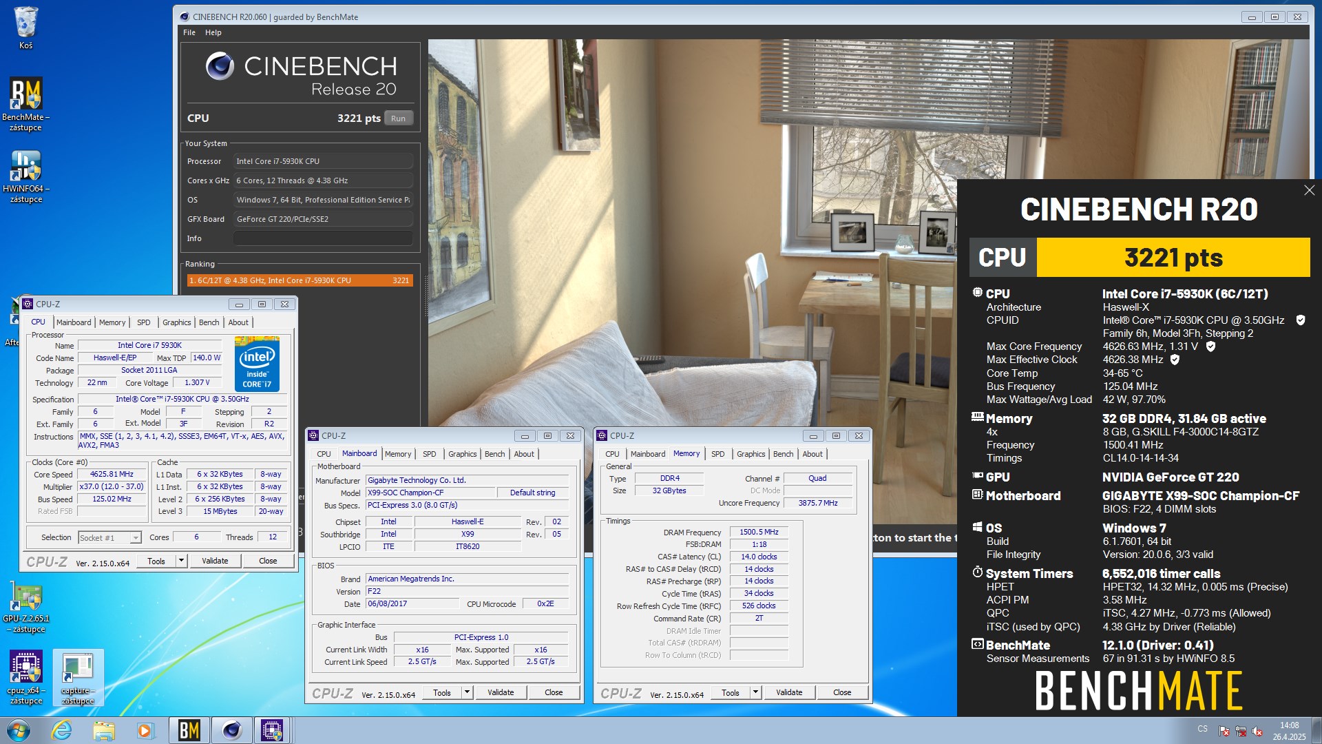Click the 3221 pts score in BenchMate panel

coord(1173,258)
